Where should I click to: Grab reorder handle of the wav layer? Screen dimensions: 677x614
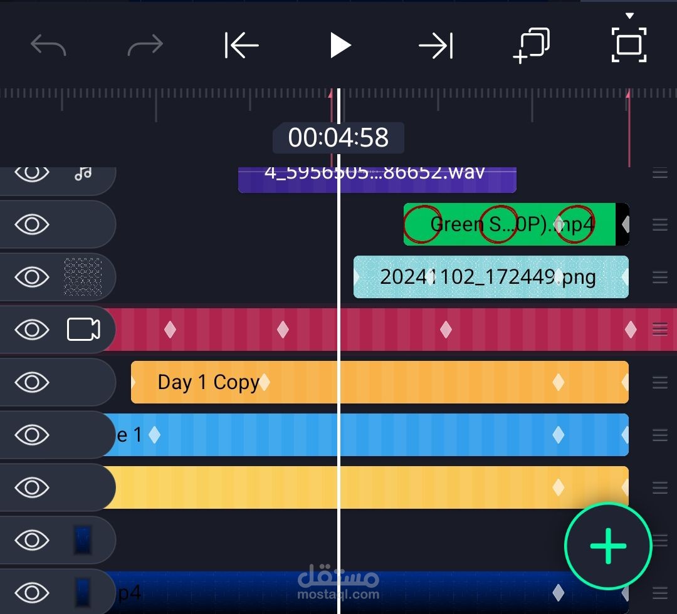tap(659, 174)
